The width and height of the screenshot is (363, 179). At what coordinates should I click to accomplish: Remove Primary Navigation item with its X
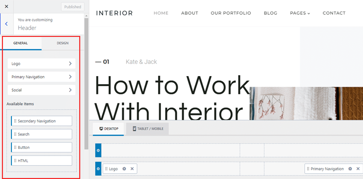click(358, 169)
